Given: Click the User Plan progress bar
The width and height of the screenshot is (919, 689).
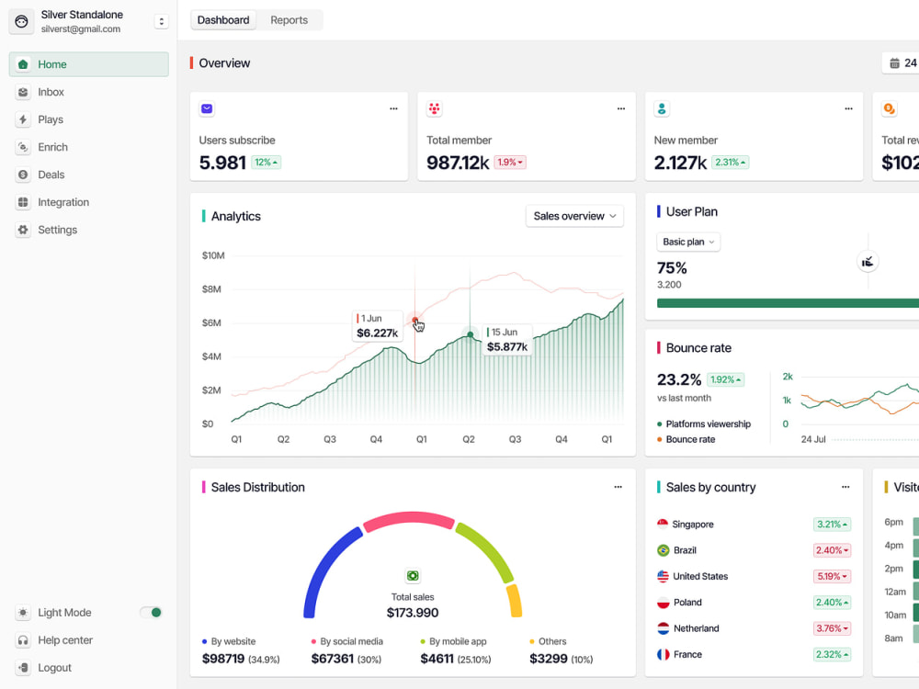Looking at the screenshot, I should point(788,303).
